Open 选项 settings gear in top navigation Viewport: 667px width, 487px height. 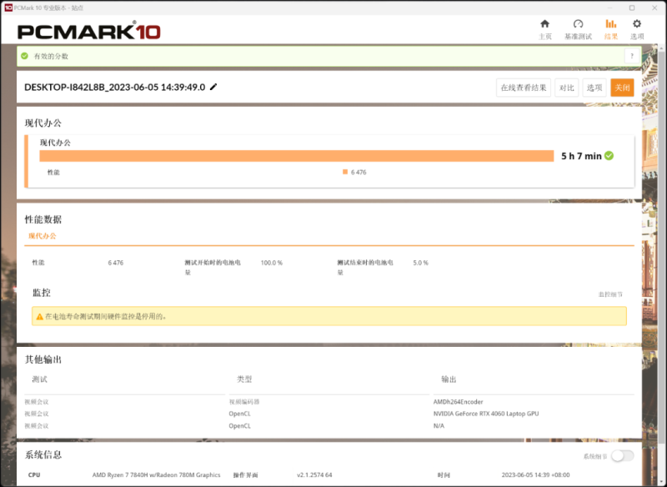point(637,24)
